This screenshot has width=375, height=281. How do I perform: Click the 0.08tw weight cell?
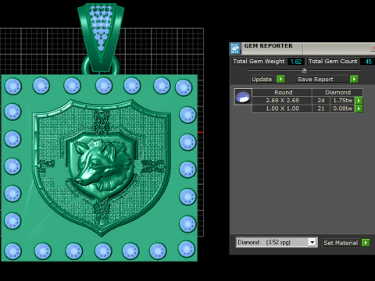click(342, 108)
